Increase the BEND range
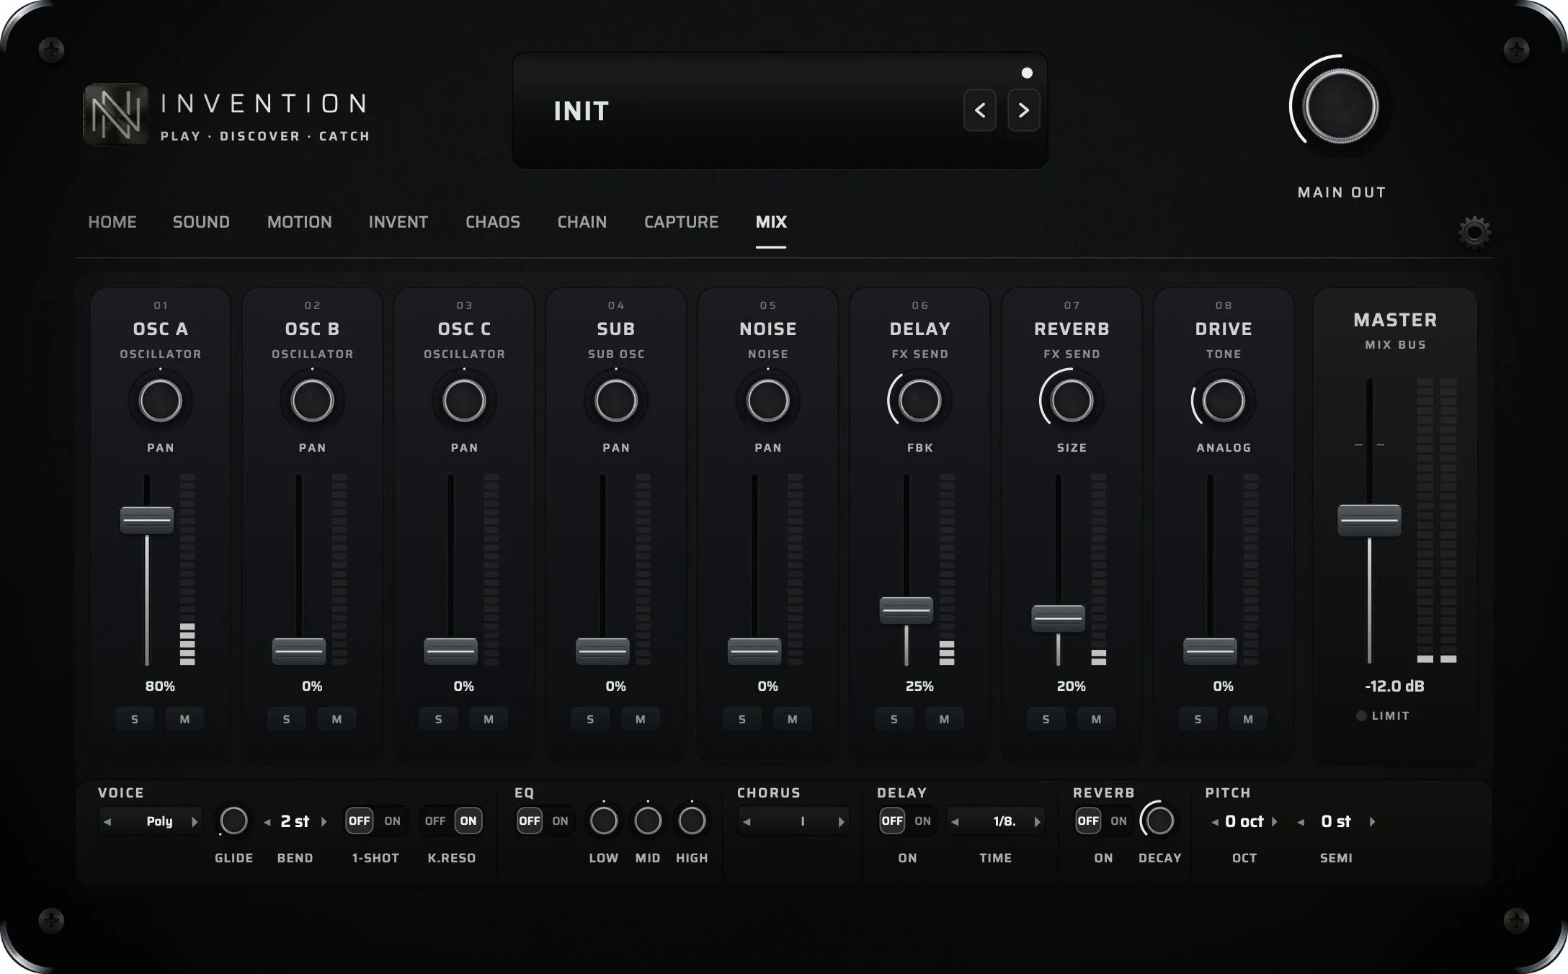1568x974 pixels. pyautogui.click(x=324, y=822)
